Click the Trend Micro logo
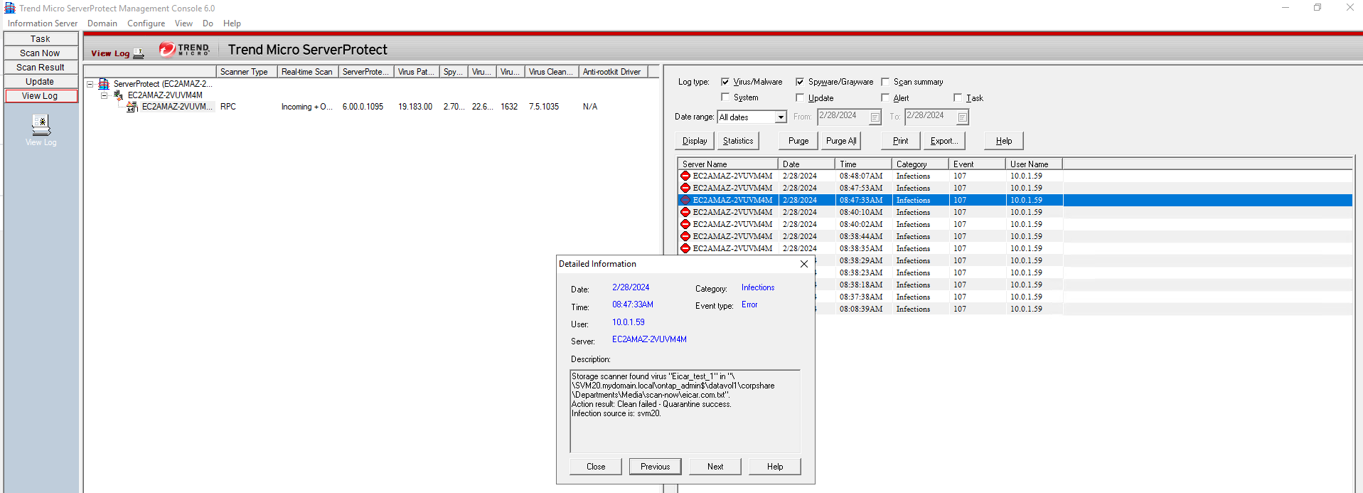Image resolution: width=1363 pixels, height=493 pixels. click(184, 49)
